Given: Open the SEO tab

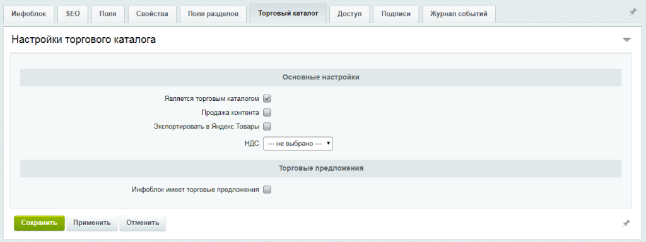Looking at the screenshot, I should click(x=73, y=14).
